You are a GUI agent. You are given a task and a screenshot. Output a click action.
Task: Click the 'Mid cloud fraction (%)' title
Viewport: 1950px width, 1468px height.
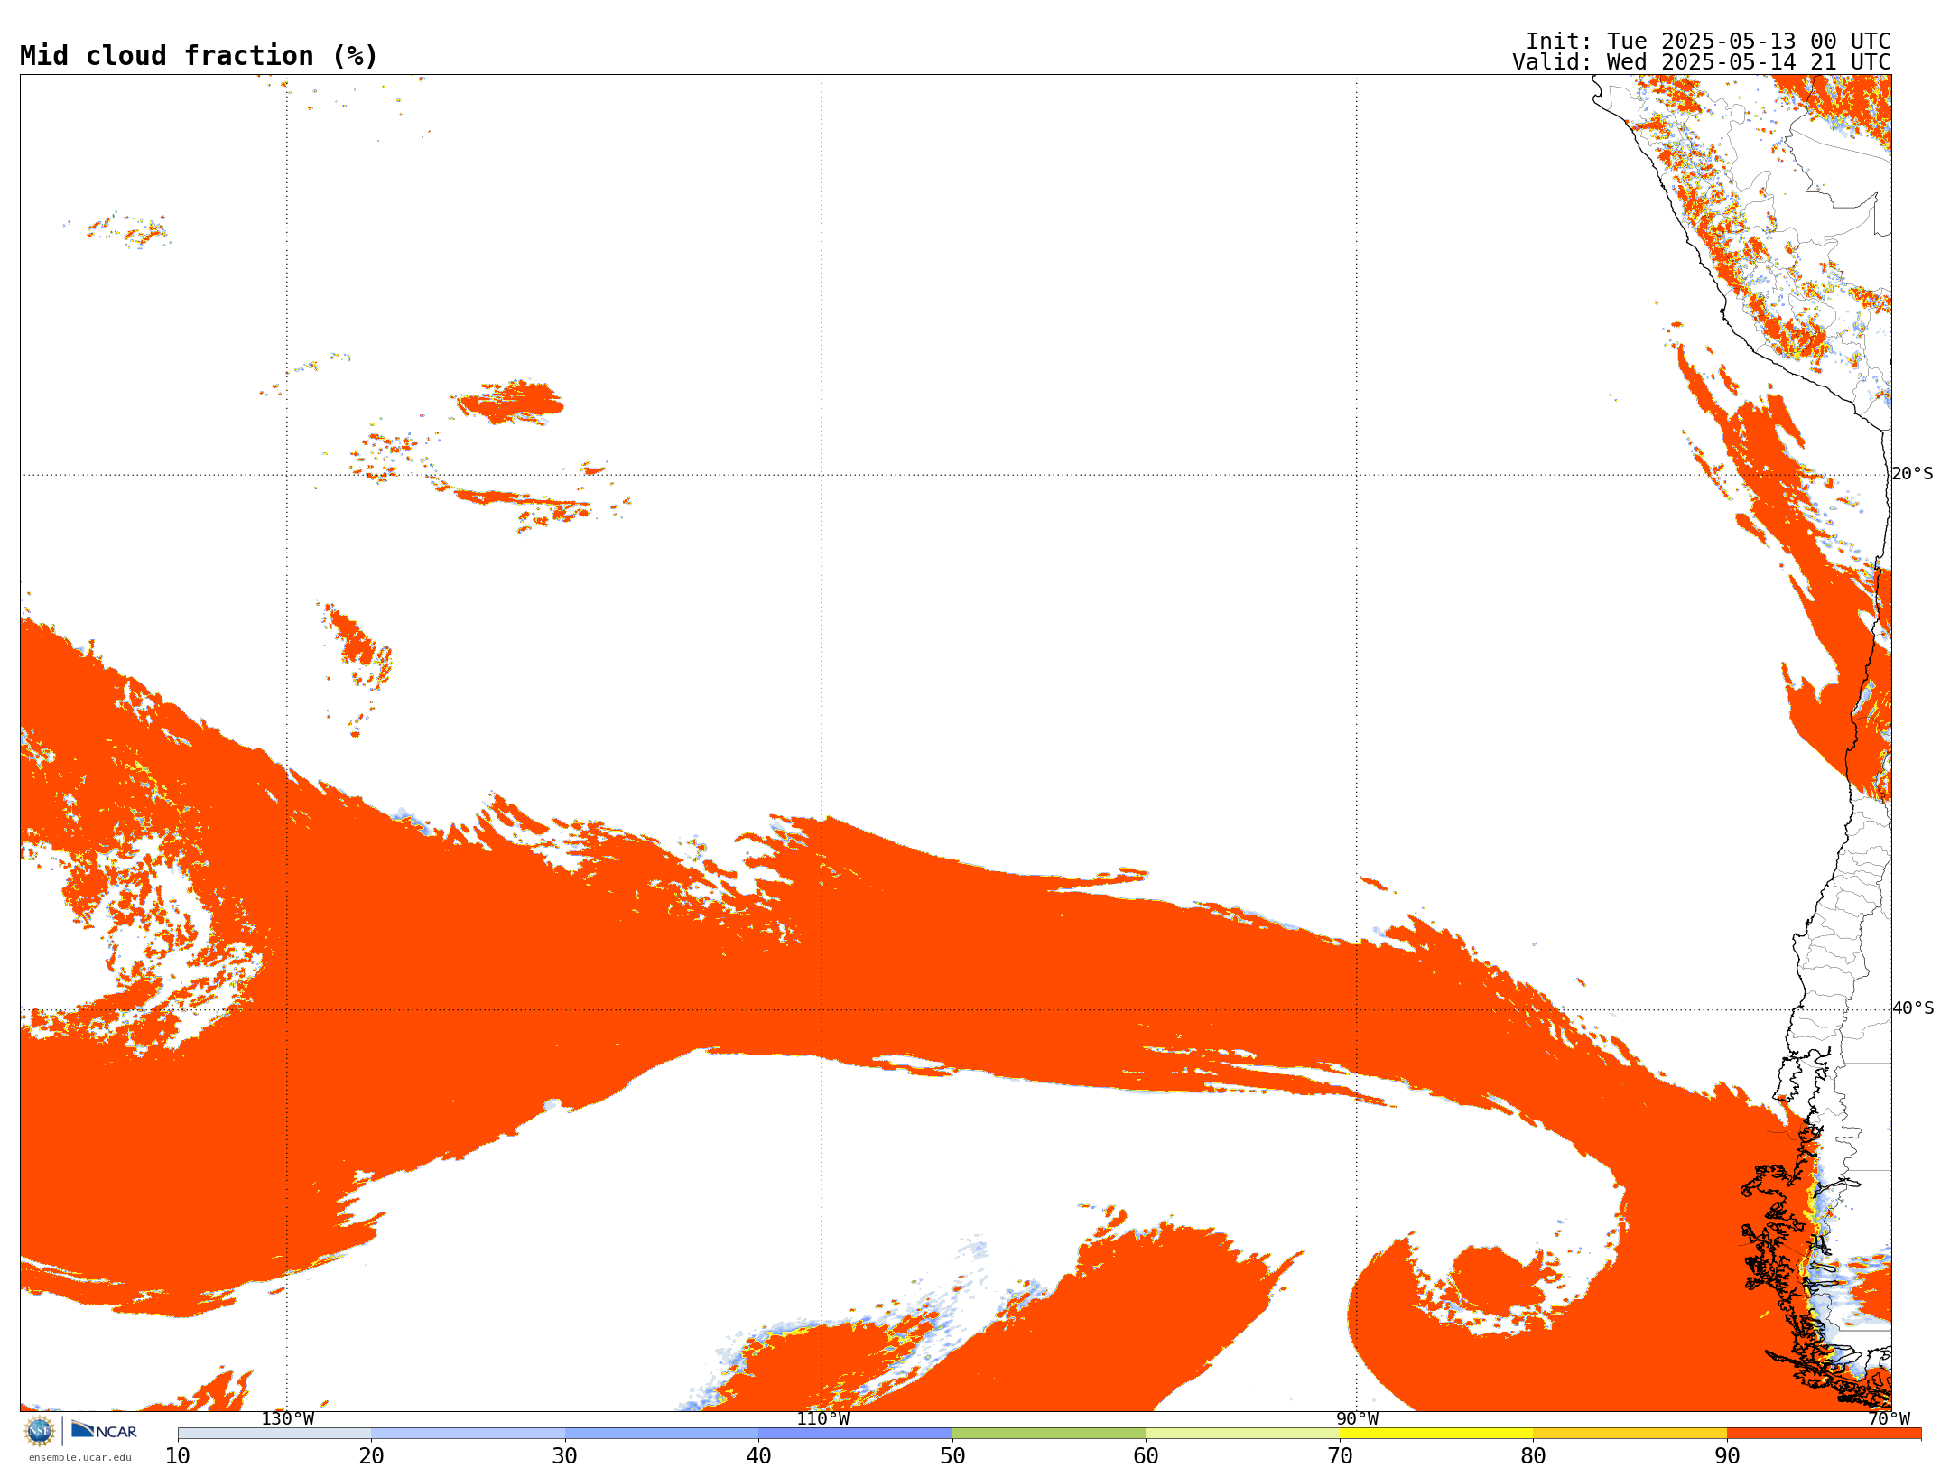(x=199, y=56)
